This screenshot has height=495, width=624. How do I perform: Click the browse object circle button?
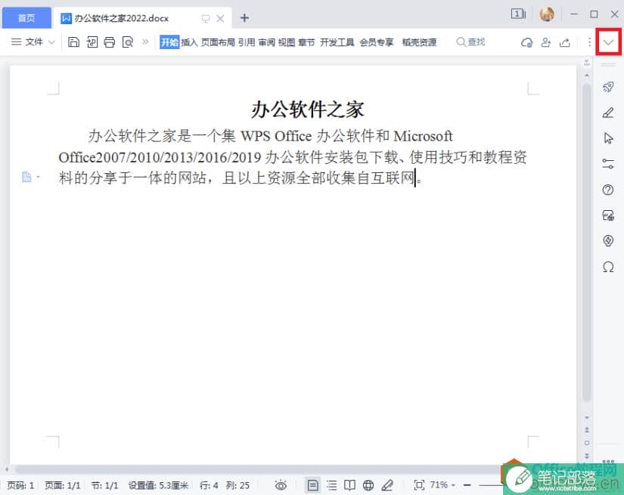pyautogui.click(x=587, y=443)
